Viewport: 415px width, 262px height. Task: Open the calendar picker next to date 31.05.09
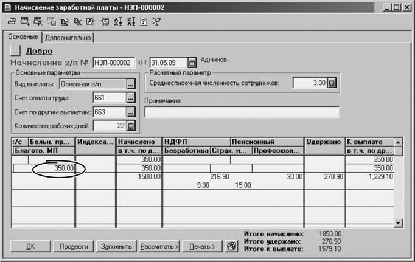pyautogui.click(x=192, y=63)
